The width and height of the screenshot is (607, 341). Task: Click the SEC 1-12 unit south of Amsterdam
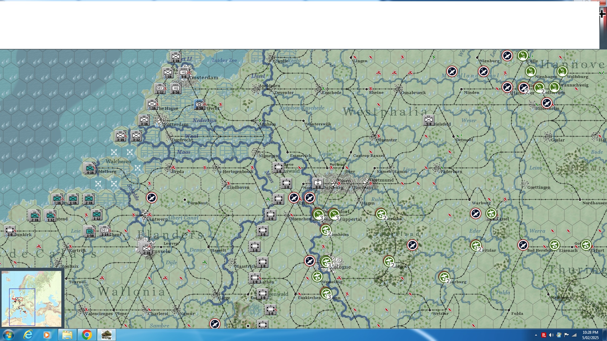pos(160,88)
